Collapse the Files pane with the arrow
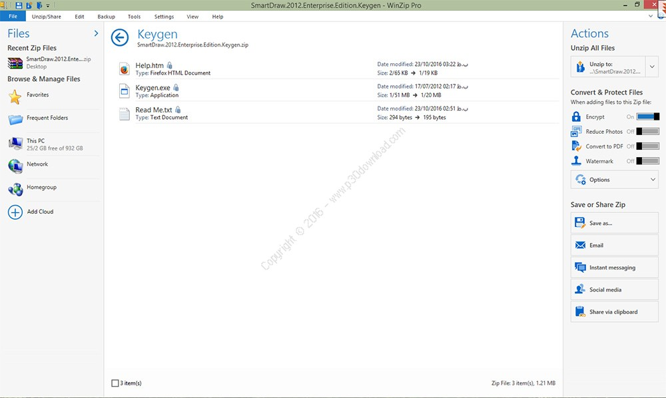The image size is (666, 398). point(96,33)
